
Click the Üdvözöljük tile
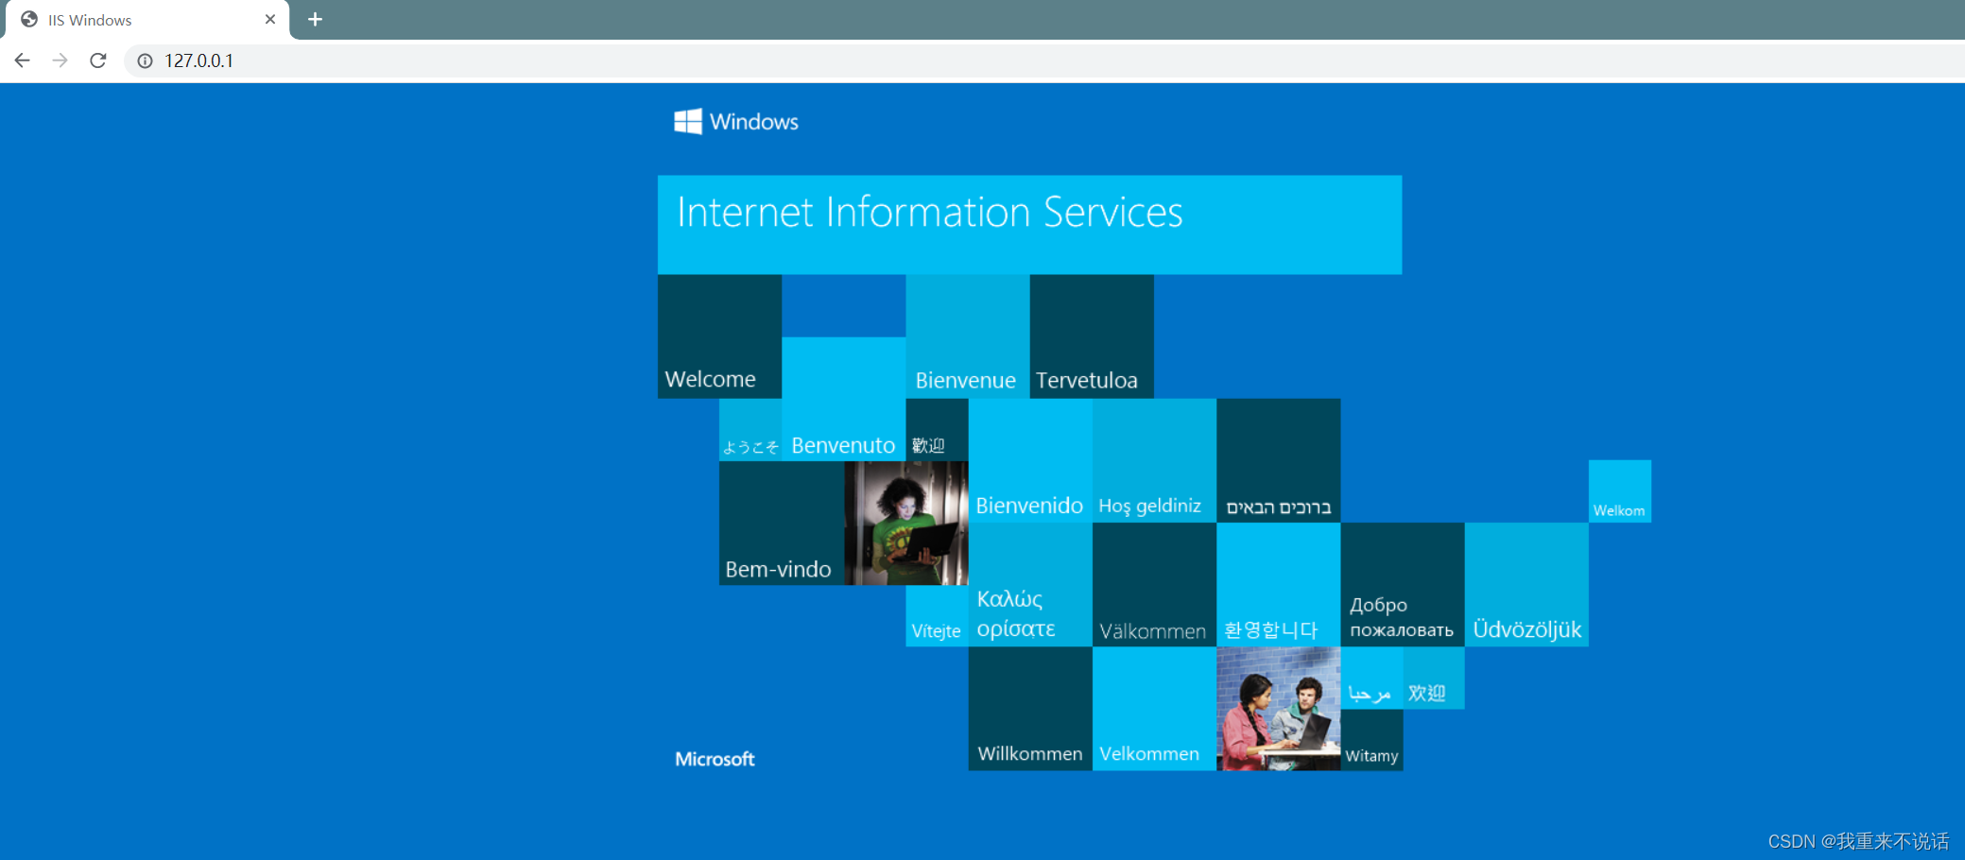[1526, 585]
